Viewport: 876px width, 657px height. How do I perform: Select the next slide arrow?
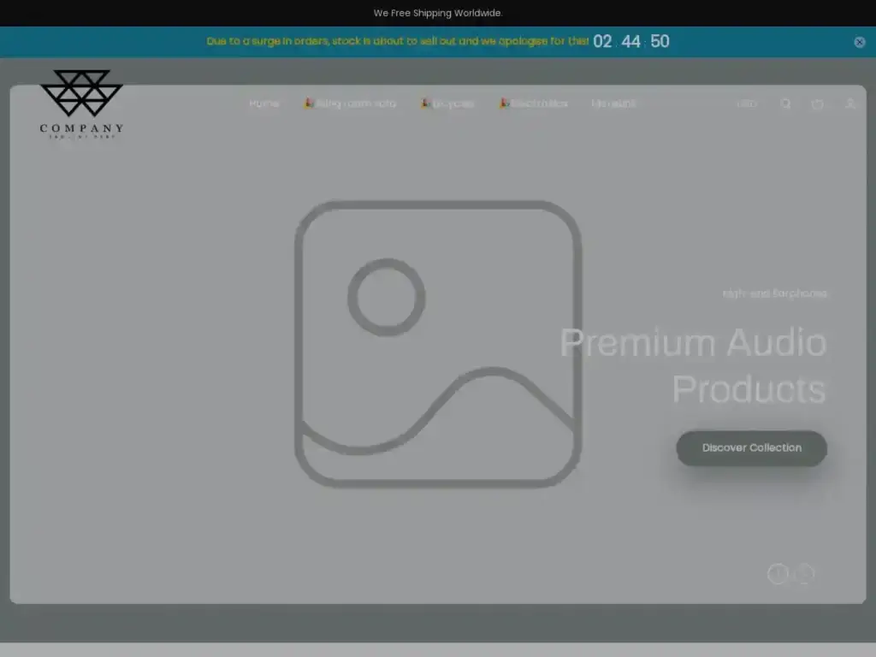[x=805, y=574]
